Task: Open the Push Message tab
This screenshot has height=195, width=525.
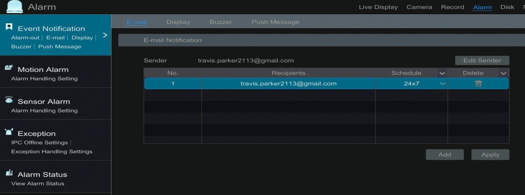Action: tap(275, 22)
